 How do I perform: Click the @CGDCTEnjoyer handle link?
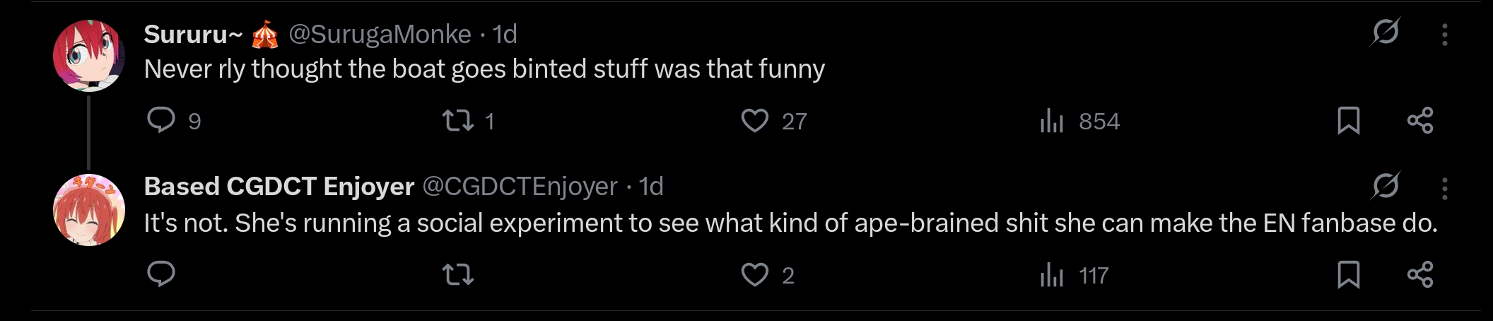[520, 187]
